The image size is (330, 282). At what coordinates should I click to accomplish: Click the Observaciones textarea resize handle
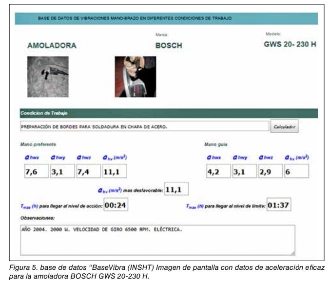292,253
